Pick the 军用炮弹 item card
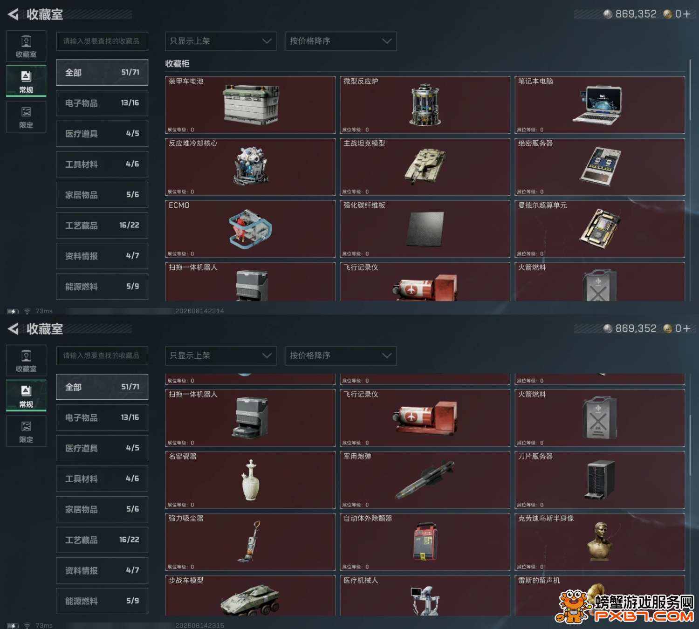Viewport: 699px width, 629px height. (425, 480)
